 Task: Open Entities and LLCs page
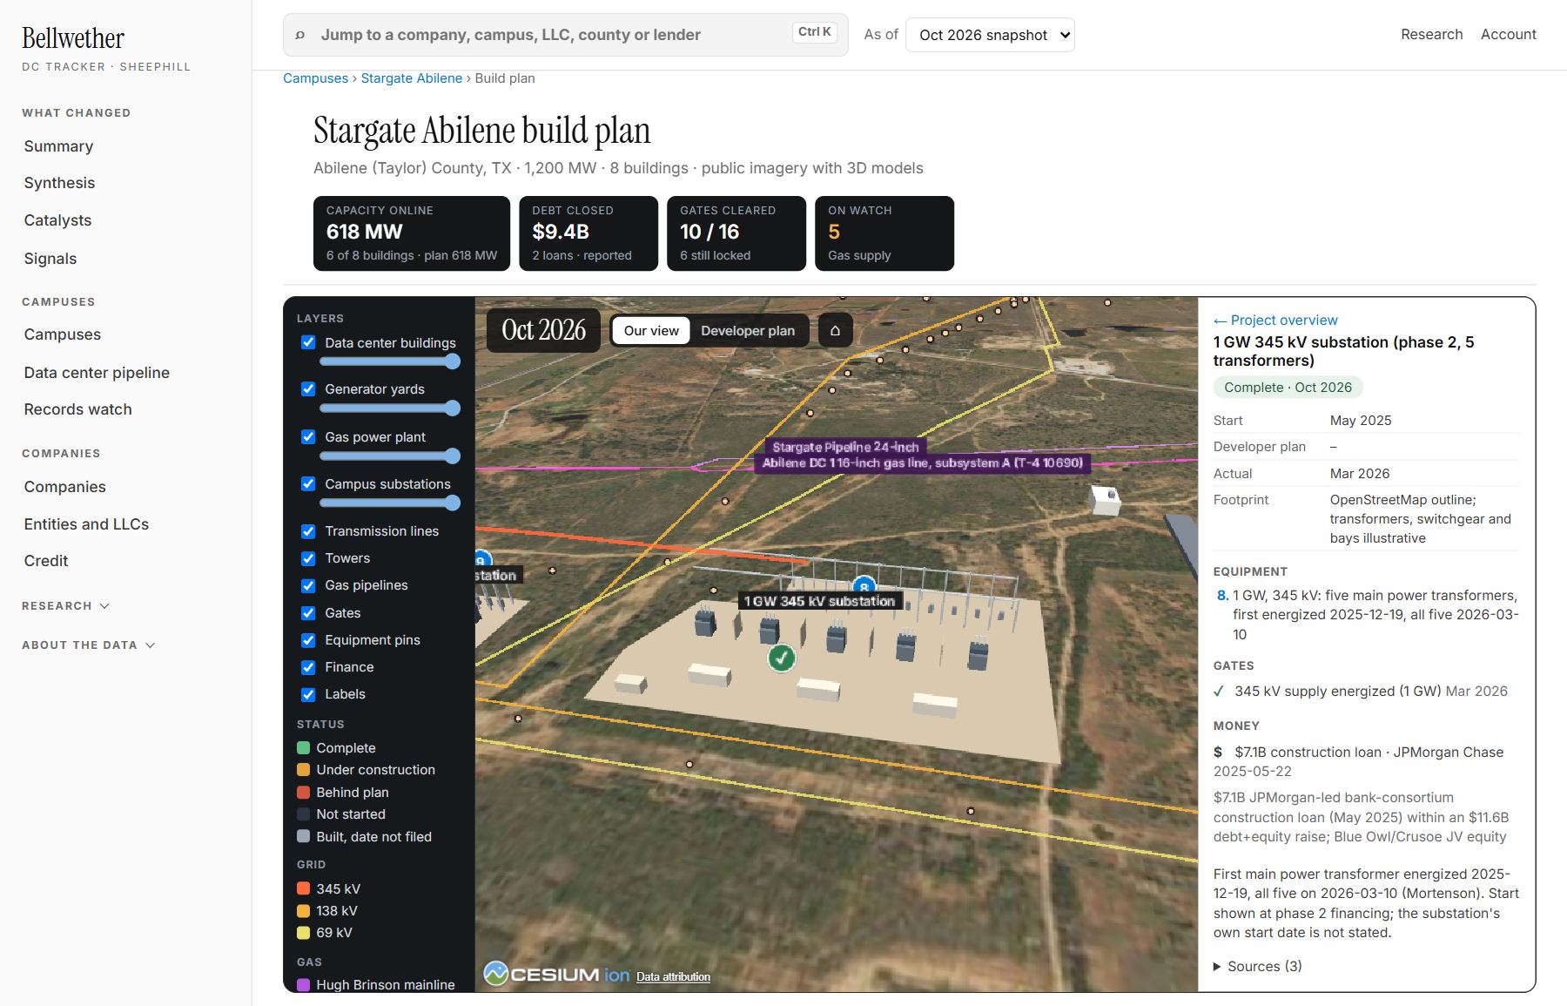[86, 524]
